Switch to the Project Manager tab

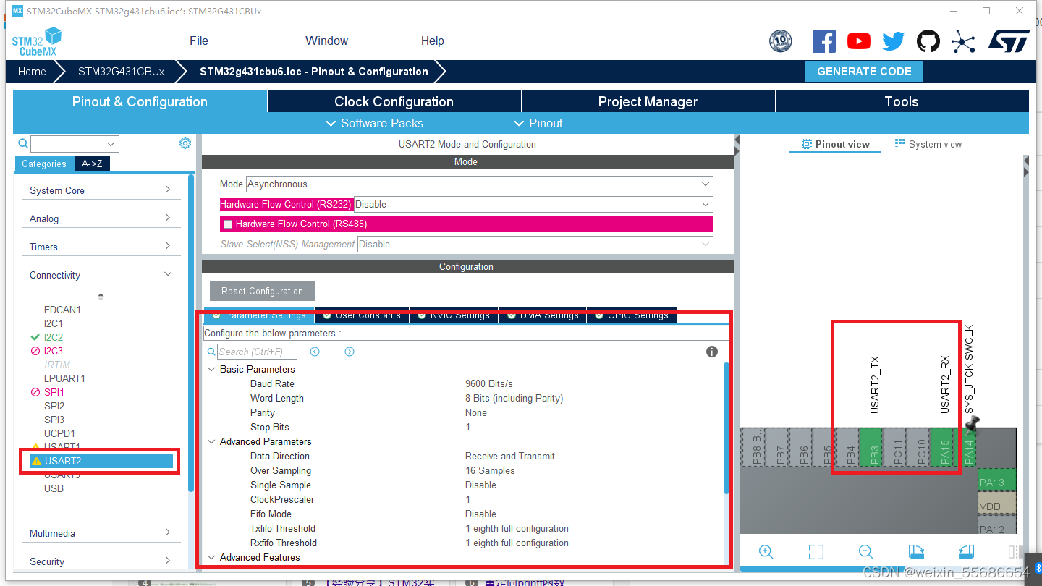[x=648, y=101]
